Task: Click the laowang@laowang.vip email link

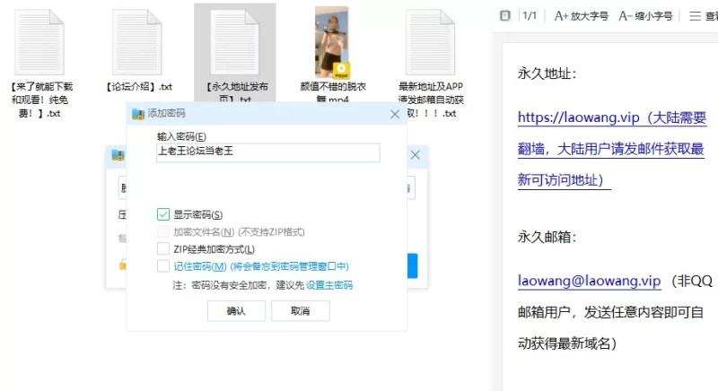Action: (x=590, y=281)
